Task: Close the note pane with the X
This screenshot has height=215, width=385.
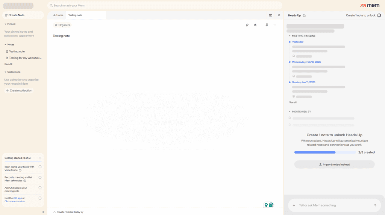Action: coord(279,15)
